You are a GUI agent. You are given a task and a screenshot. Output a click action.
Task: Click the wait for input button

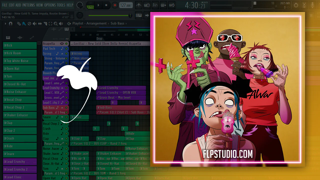click(147, 5)
